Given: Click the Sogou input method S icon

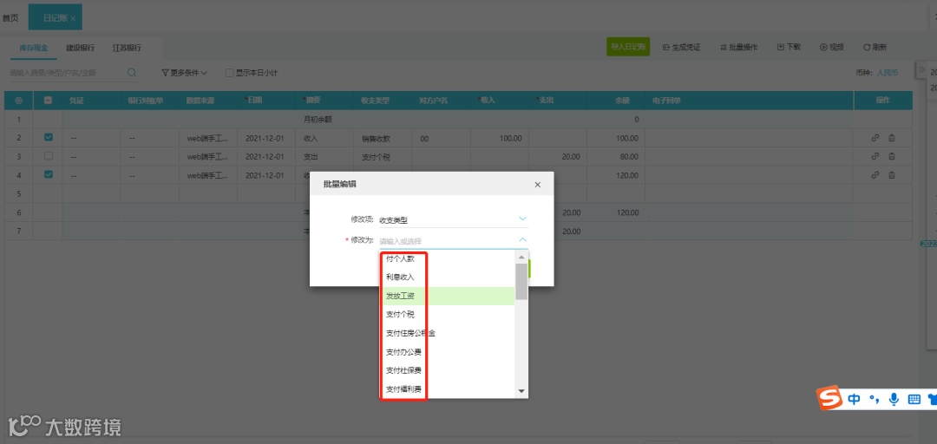Looking at the screenshot, I should 830,399.
